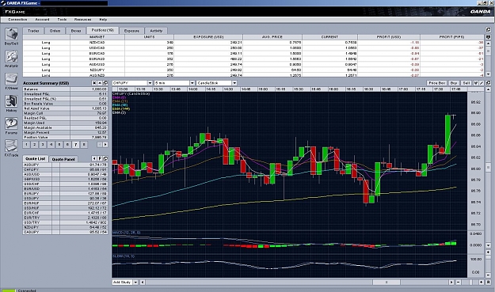Open the Add Study dropdown arrow
This screenshot has width=495, height=292.
(135, 283)
